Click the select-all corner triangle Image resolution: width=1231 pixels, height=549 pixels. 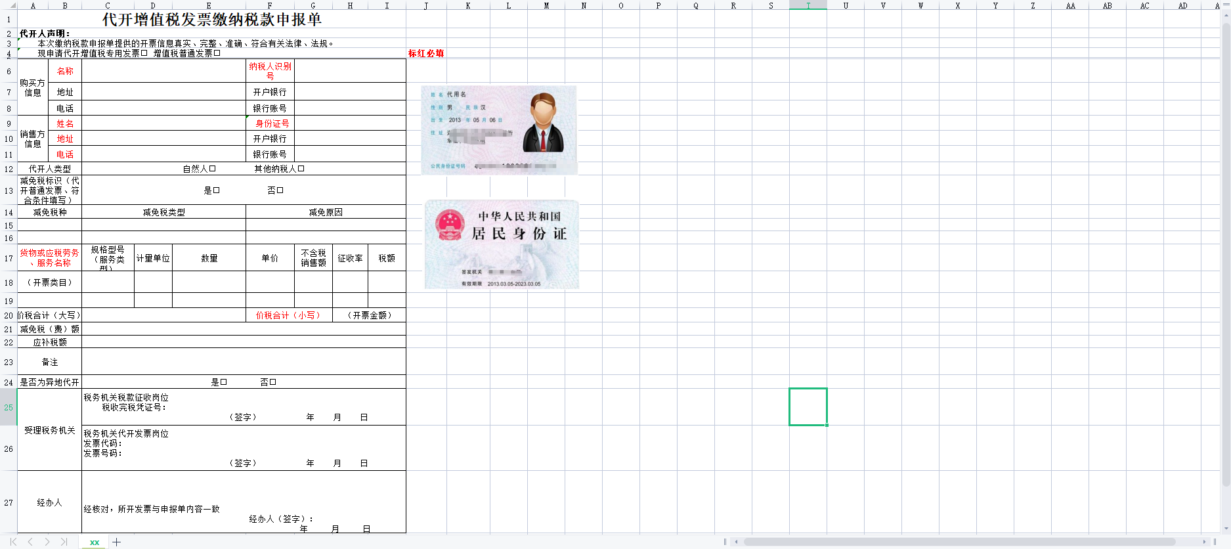(x=12, y=5)
